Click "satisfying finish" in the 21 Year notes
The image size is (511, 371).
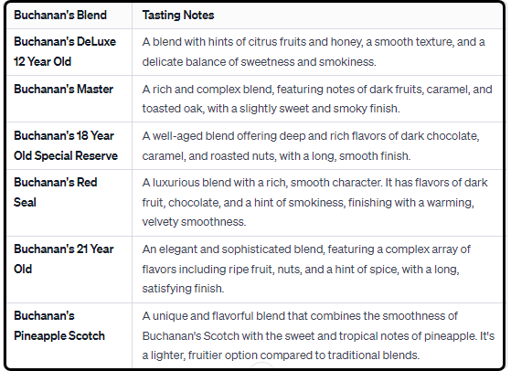183,289
